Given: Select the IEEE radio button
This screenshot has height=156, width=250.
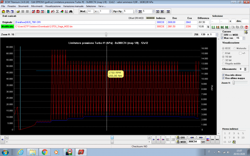Looking at the screenshot, I should point(223,48).
